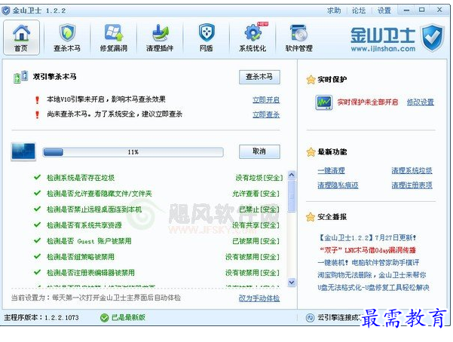Click checkmark icon beside 检测是否组策略被禁用
This screenshot has width=453, height=342.
click(x=37, y=256)
